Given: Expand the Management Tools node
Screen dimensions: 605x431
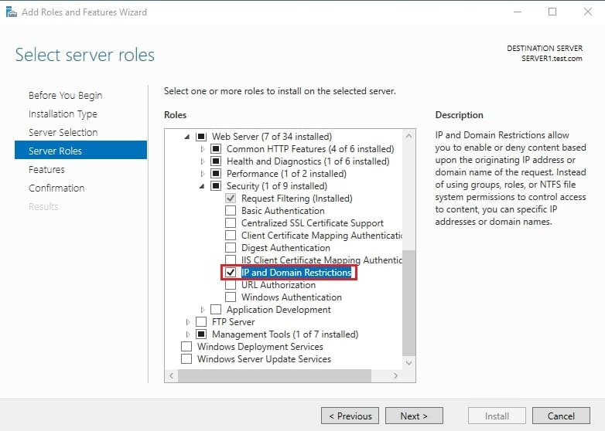Looking at the screenshot, I should point(187,334).
